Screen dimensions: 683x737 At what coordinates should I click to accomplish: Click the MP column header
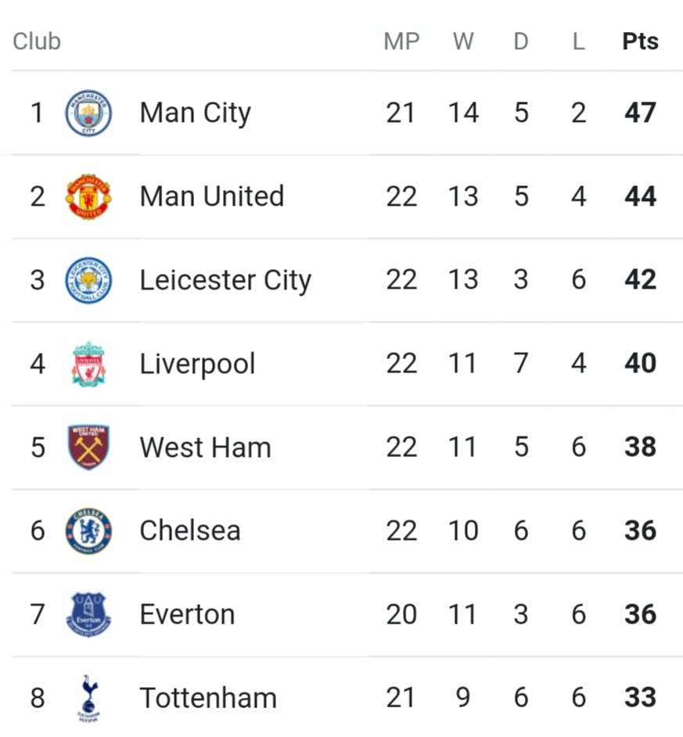click(x=401, y=41)
